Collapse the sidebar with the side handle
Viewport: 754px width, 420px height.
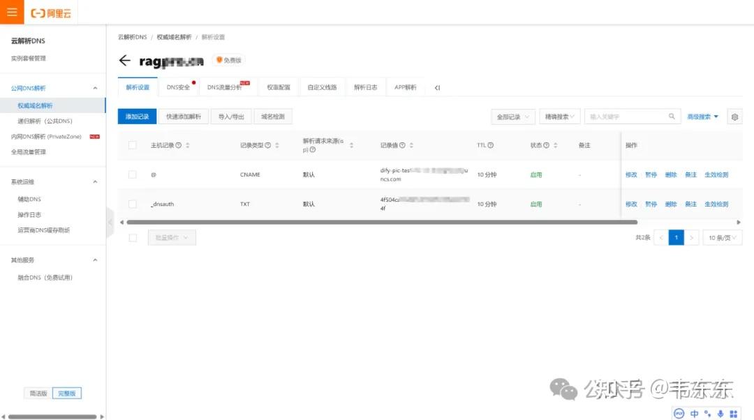[110, 223]
